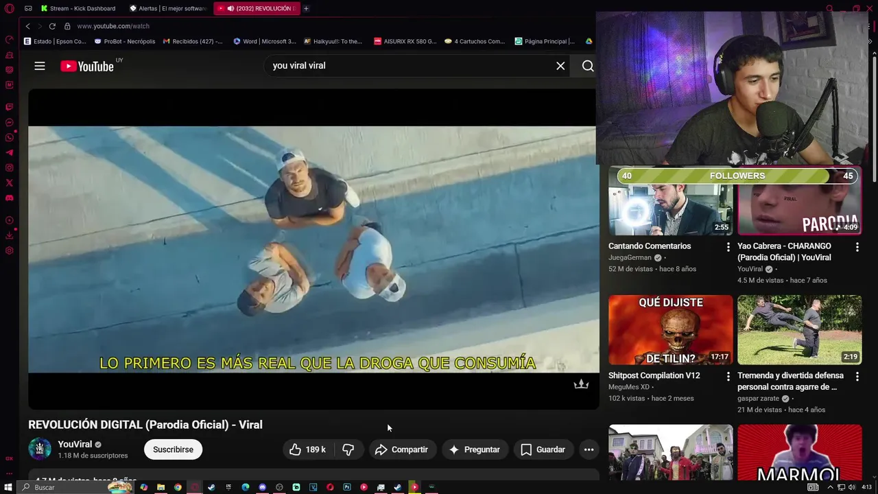This screenshot has height=494, width=878.
Task: Open 4 Cartuchos bookmark
Action: 475,41
